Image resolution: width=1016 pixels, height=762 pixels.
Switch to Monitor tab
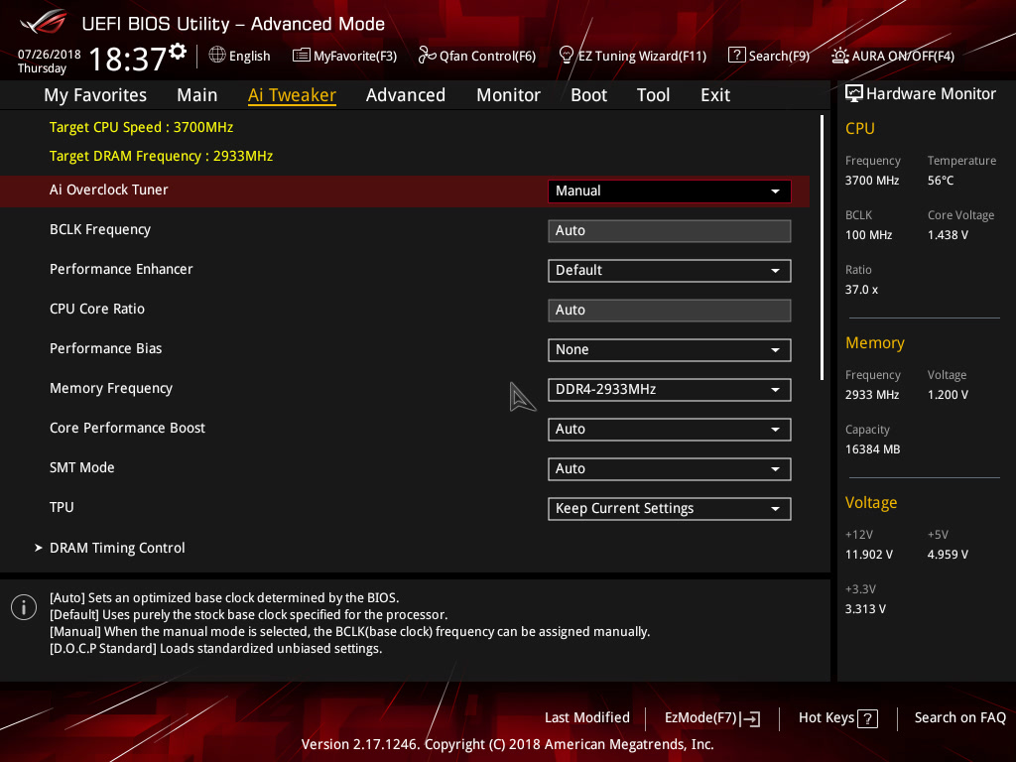click(x=509, y=95)
